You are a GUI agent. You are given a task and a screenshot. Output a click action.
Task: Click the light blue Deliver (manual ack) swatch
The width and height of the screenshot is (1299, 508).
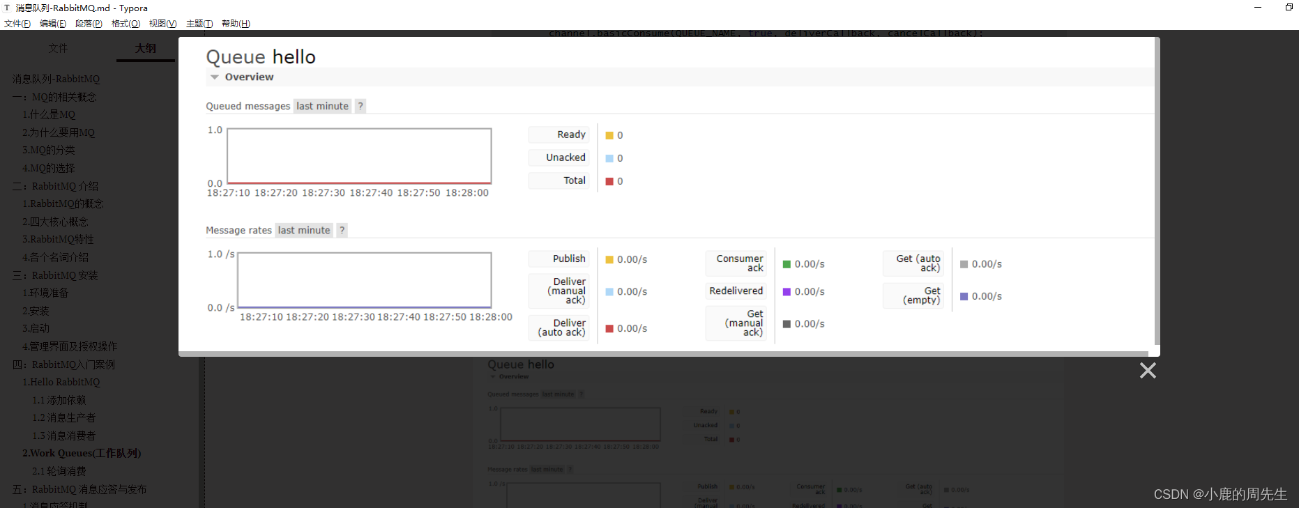point(609,291)
